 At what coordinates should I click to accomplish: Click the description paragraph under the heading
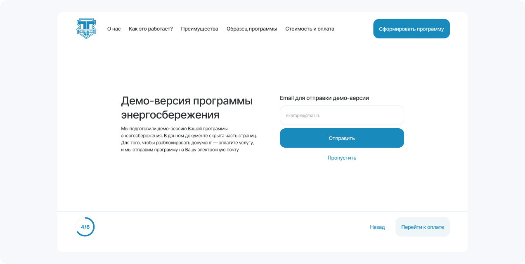[x=189, y=139]
